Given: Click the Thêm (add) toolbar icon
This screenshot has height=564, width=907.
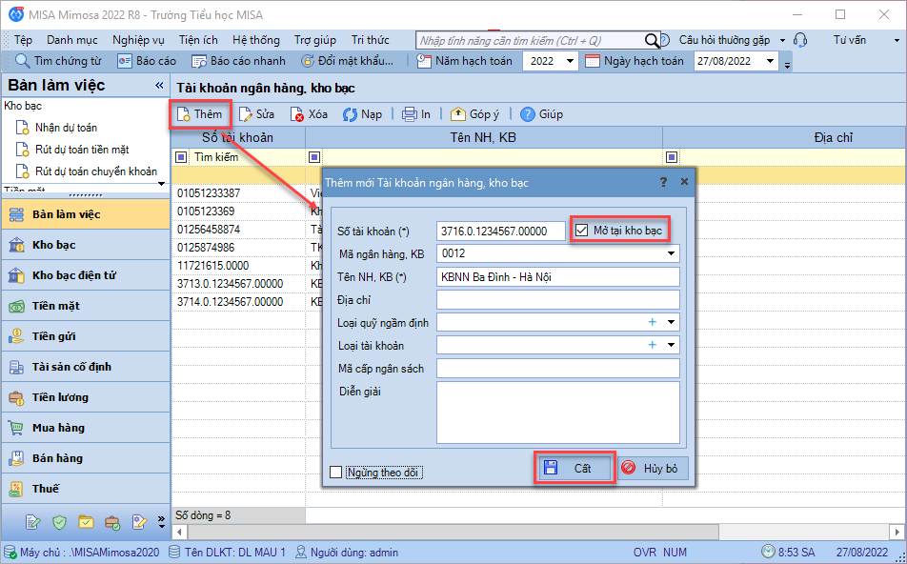Looking at the screenshot, I should [184, 114].
